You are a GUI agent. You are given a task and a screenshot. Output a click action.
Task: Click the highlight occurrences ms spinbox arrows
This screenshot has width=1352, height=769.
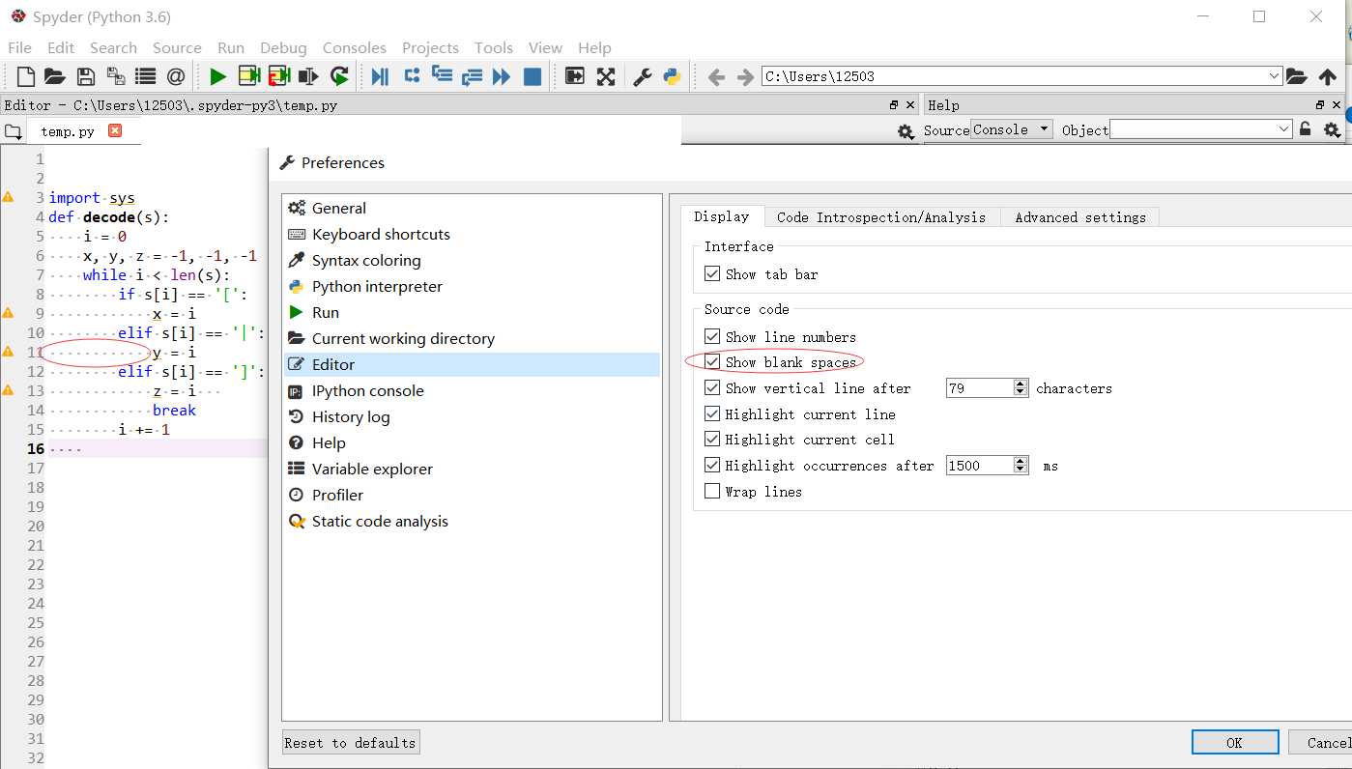[1021, 466]
